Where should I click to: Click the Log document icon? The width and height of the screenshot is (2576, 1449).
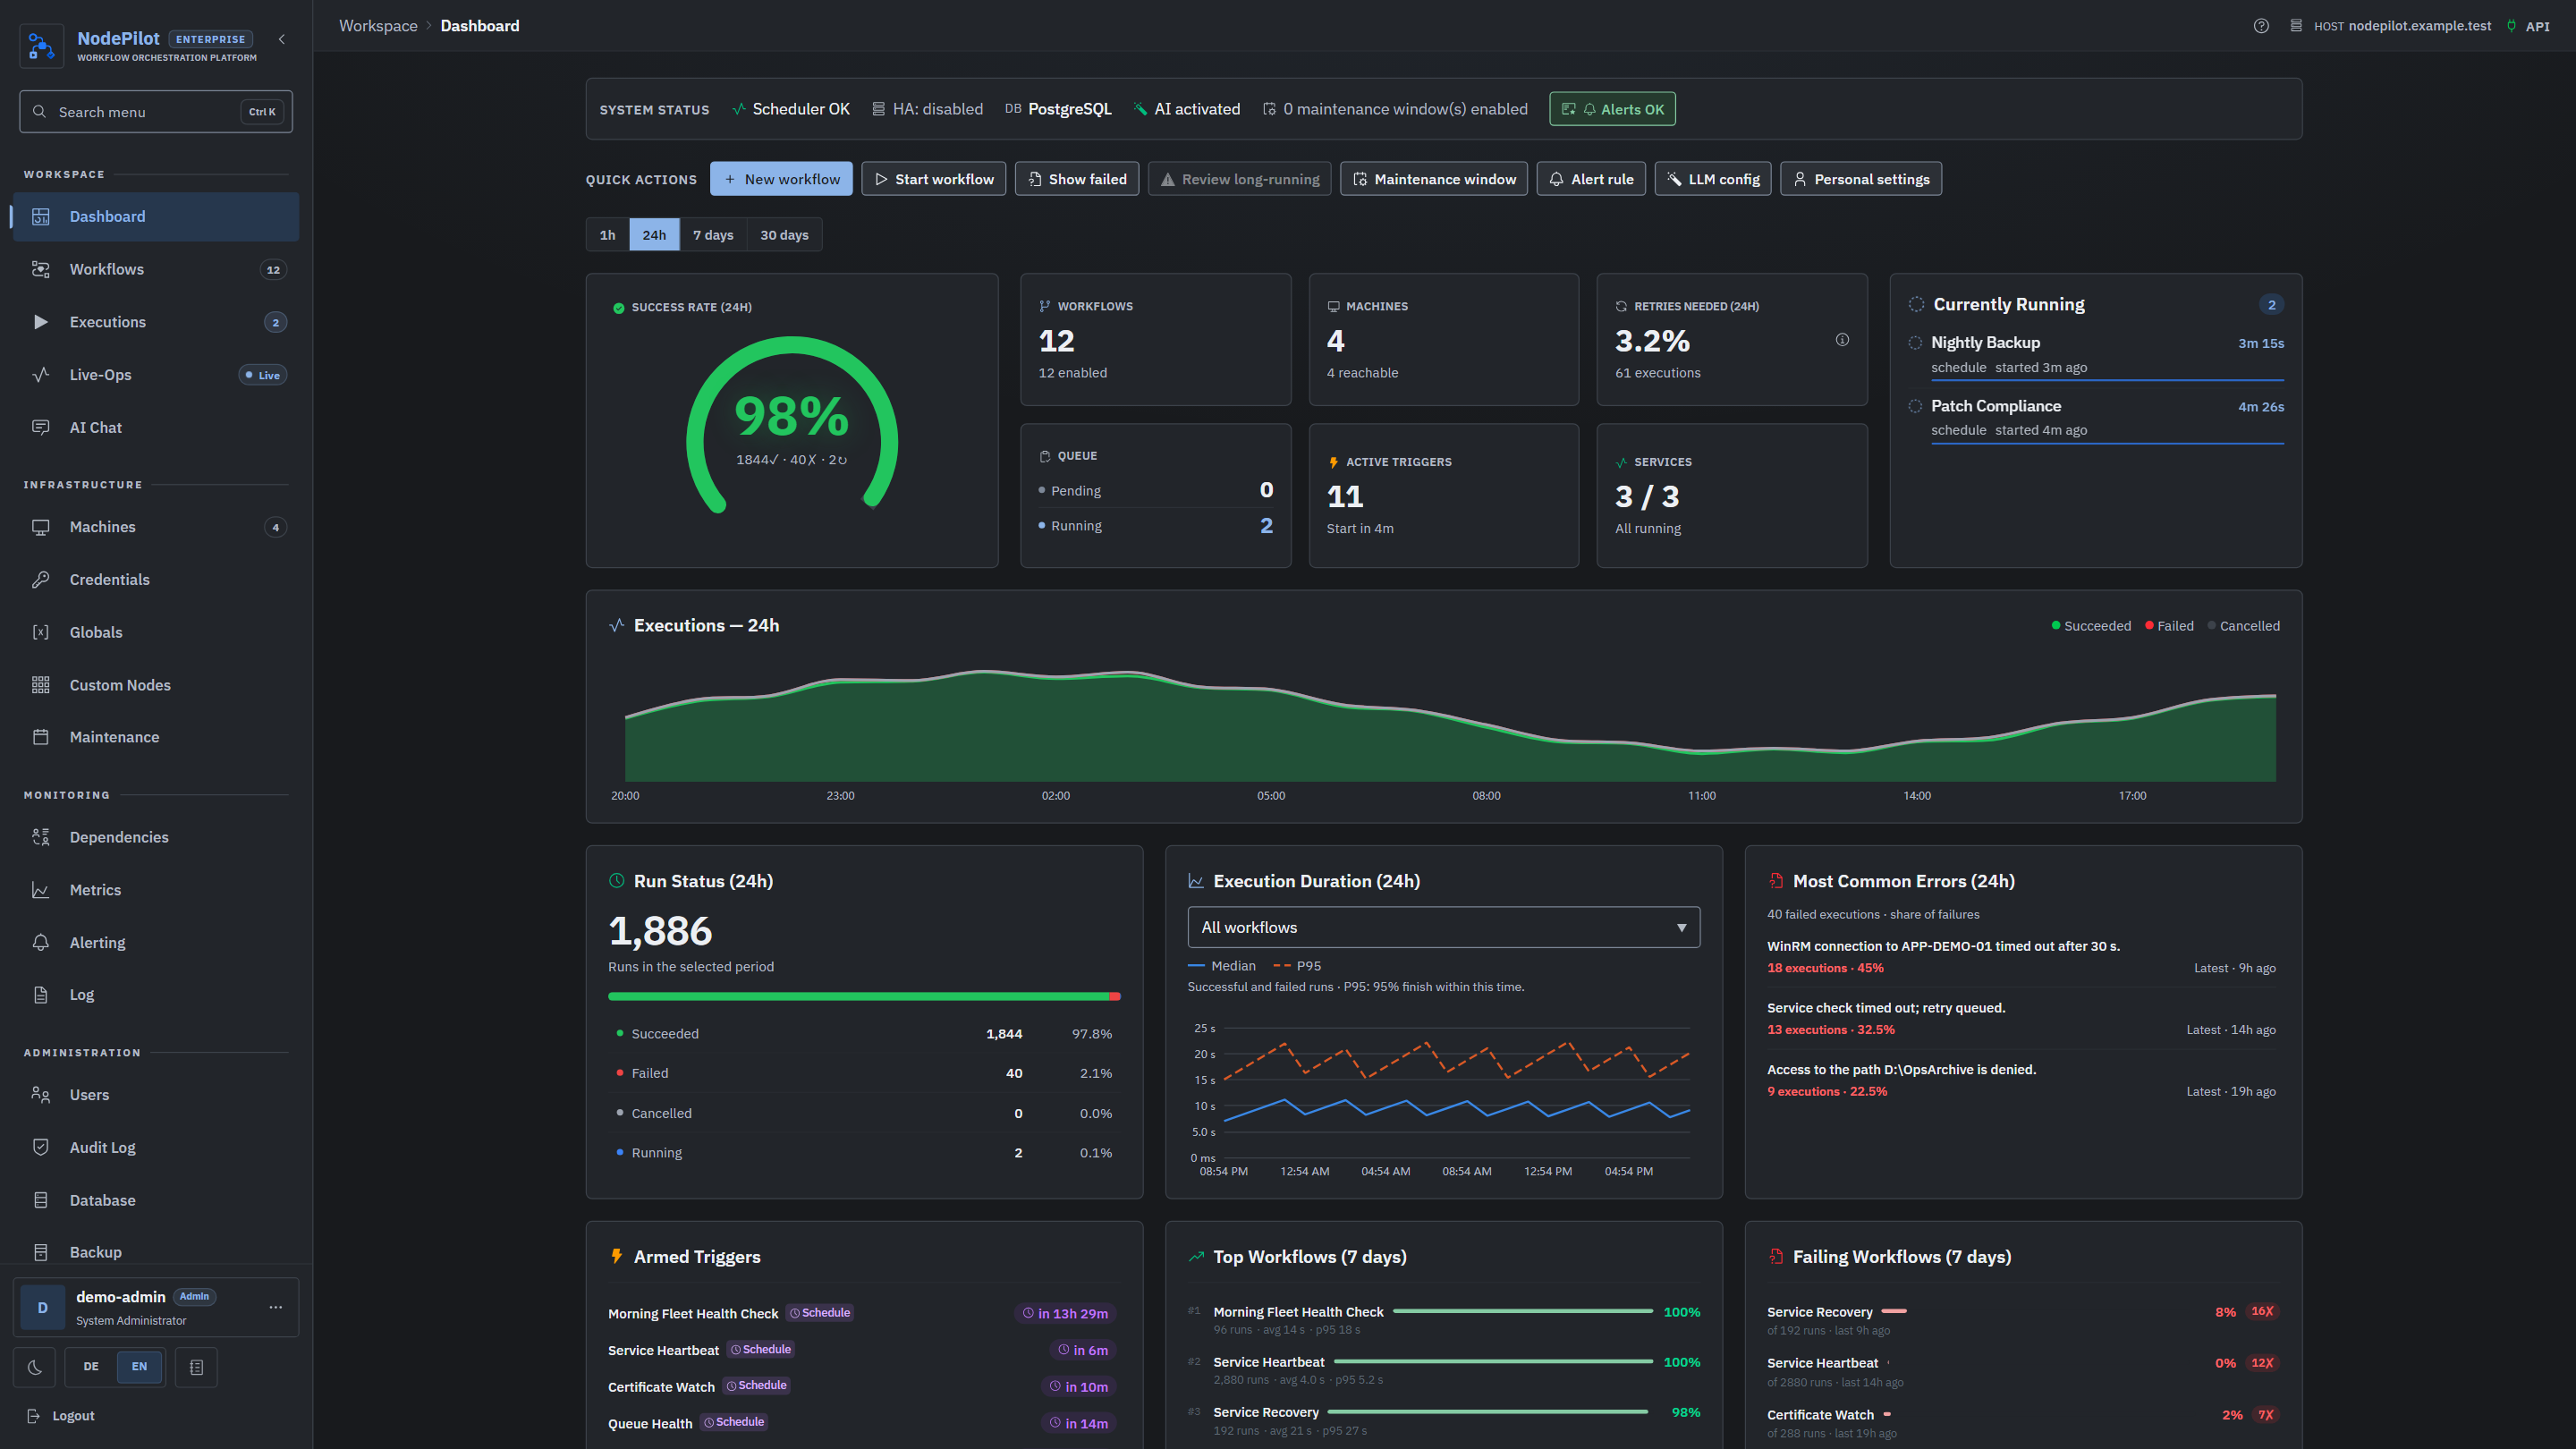[x=40, y=995]
